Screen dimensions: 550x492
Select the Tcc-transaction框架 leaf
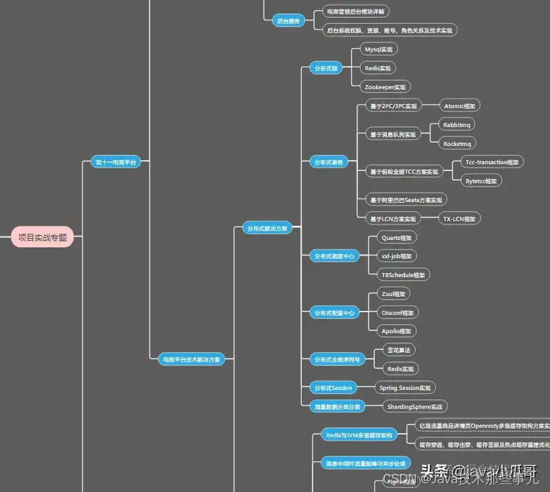click(x=492, y=162)
